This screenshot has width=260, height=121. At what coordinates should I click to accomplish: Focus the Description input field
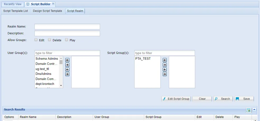click(67, 33)
